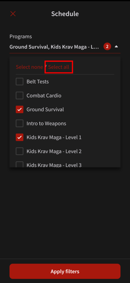Deselect Kids Krav Maga - Level 1 checkbox
This screenshot has width=130, height=283.
pos(20,137)
